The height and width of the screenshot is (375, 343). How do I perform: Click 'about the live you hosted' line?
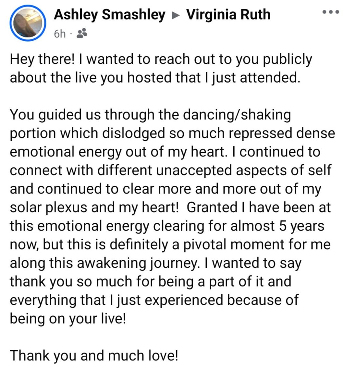[x=155, y=78]
